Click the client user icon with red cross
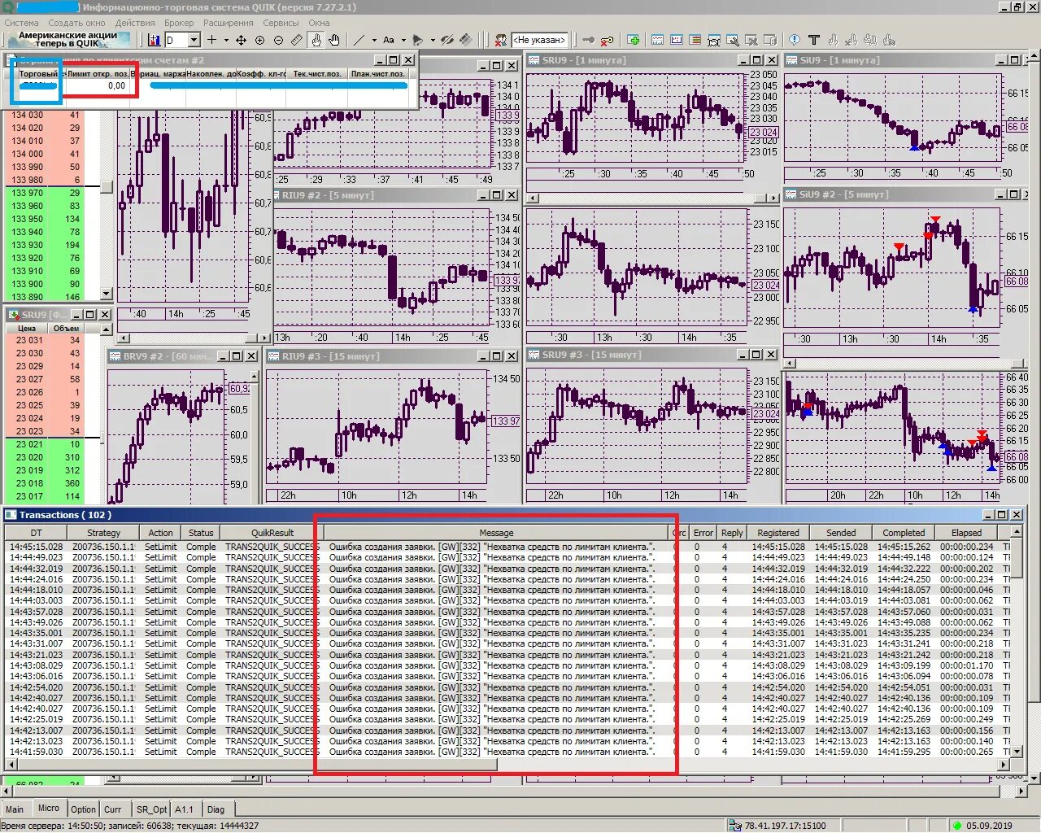Image resolution: width=1041 pixels, height=833 pixels. pyautogui.click(x=501, y=40)
